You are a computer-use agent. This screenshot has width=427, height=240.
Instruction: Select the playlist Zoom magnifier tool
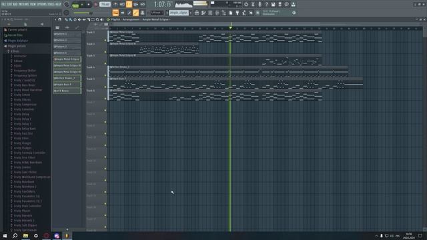pyautogui.click(x=97, y=19)
